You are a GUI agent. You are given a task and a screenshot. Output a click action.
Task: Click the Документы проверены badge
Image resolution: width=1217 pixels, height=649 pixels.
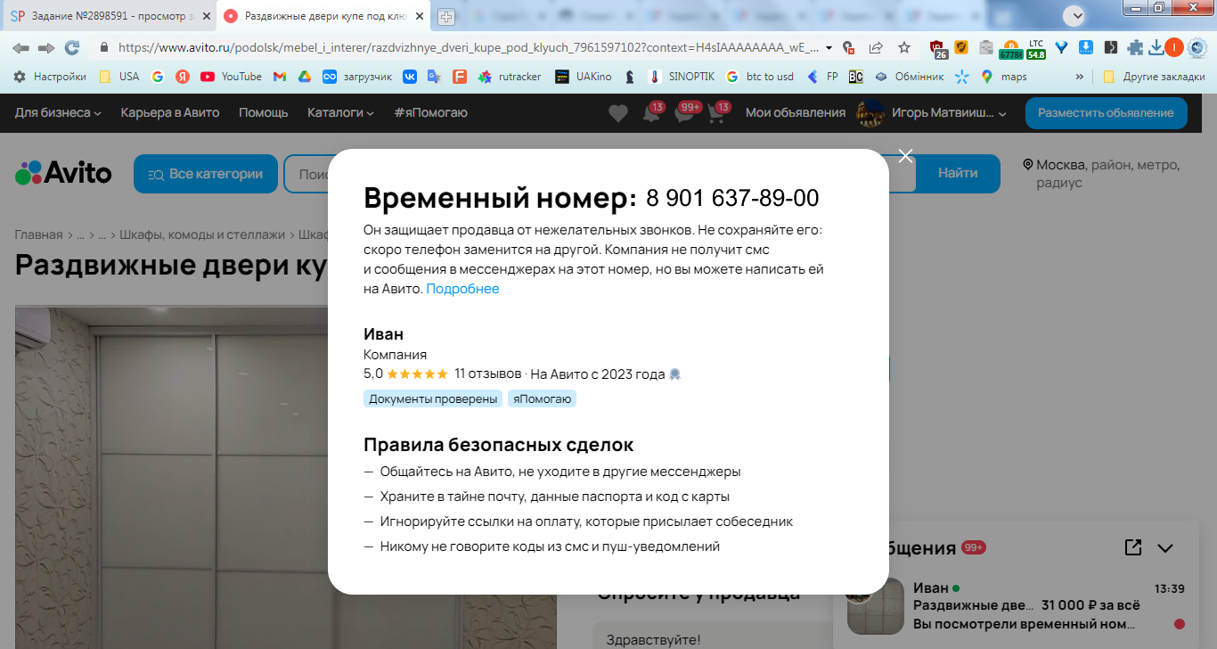pos(433,398)
